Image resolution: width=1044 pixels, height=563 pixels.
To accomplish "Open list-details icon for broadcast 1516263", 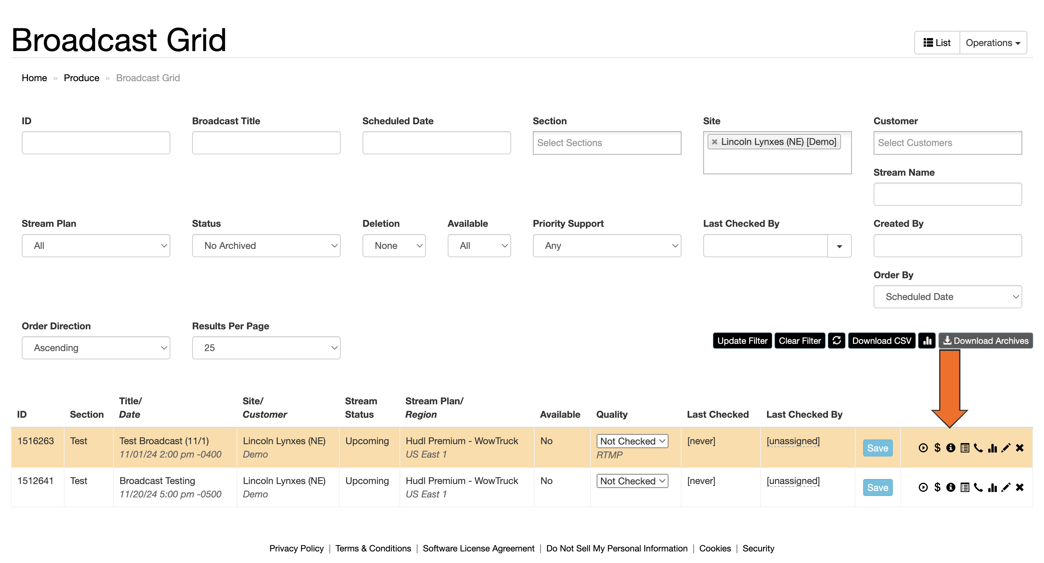I will click(965, 448).
